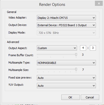104x105 pixels.
Task: Open the Fixed size preview dropdown
Action: tap(66, 78)
